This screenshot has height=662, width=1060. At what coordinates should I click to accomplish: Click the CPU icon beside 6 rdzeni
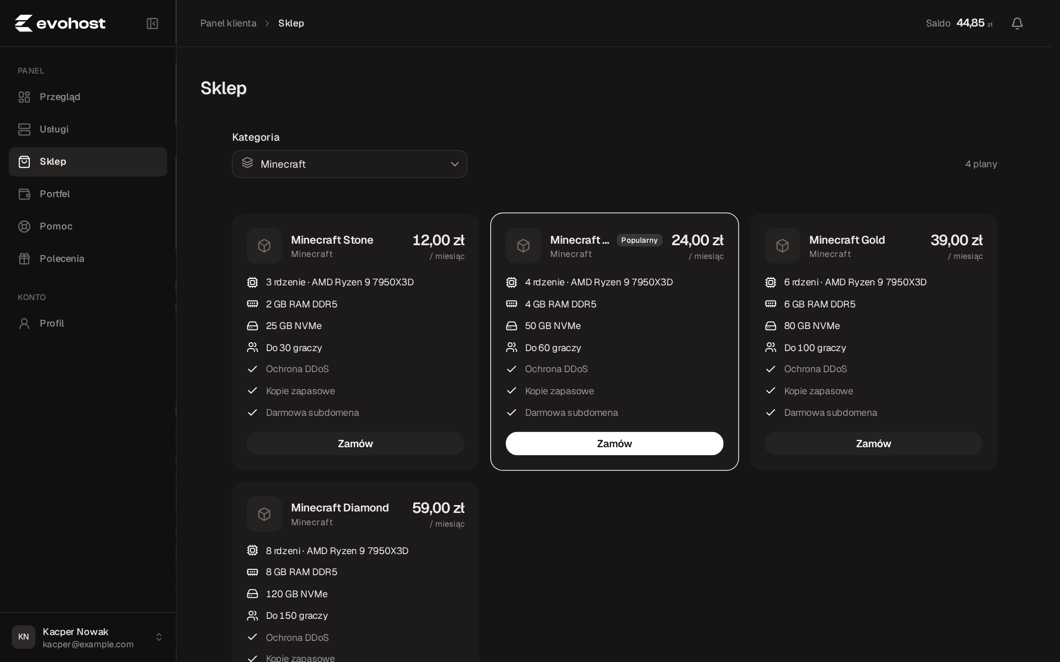770,282
